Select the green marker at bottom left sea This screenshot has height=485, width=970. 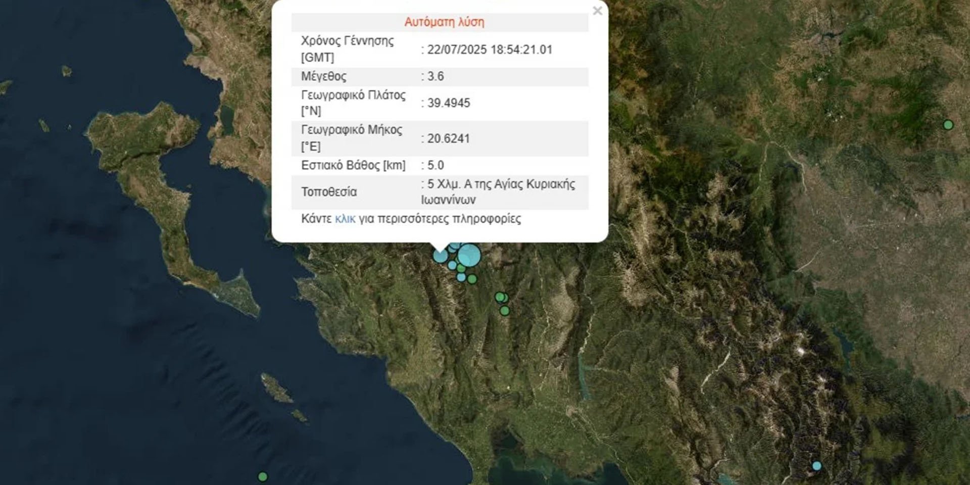click(263, 476)
